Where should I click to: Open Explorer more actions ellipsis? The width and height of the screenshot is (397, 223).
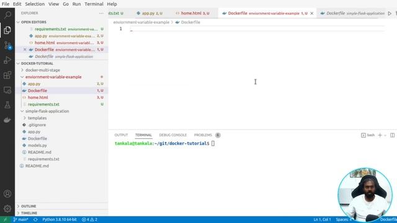coord(101,13)
